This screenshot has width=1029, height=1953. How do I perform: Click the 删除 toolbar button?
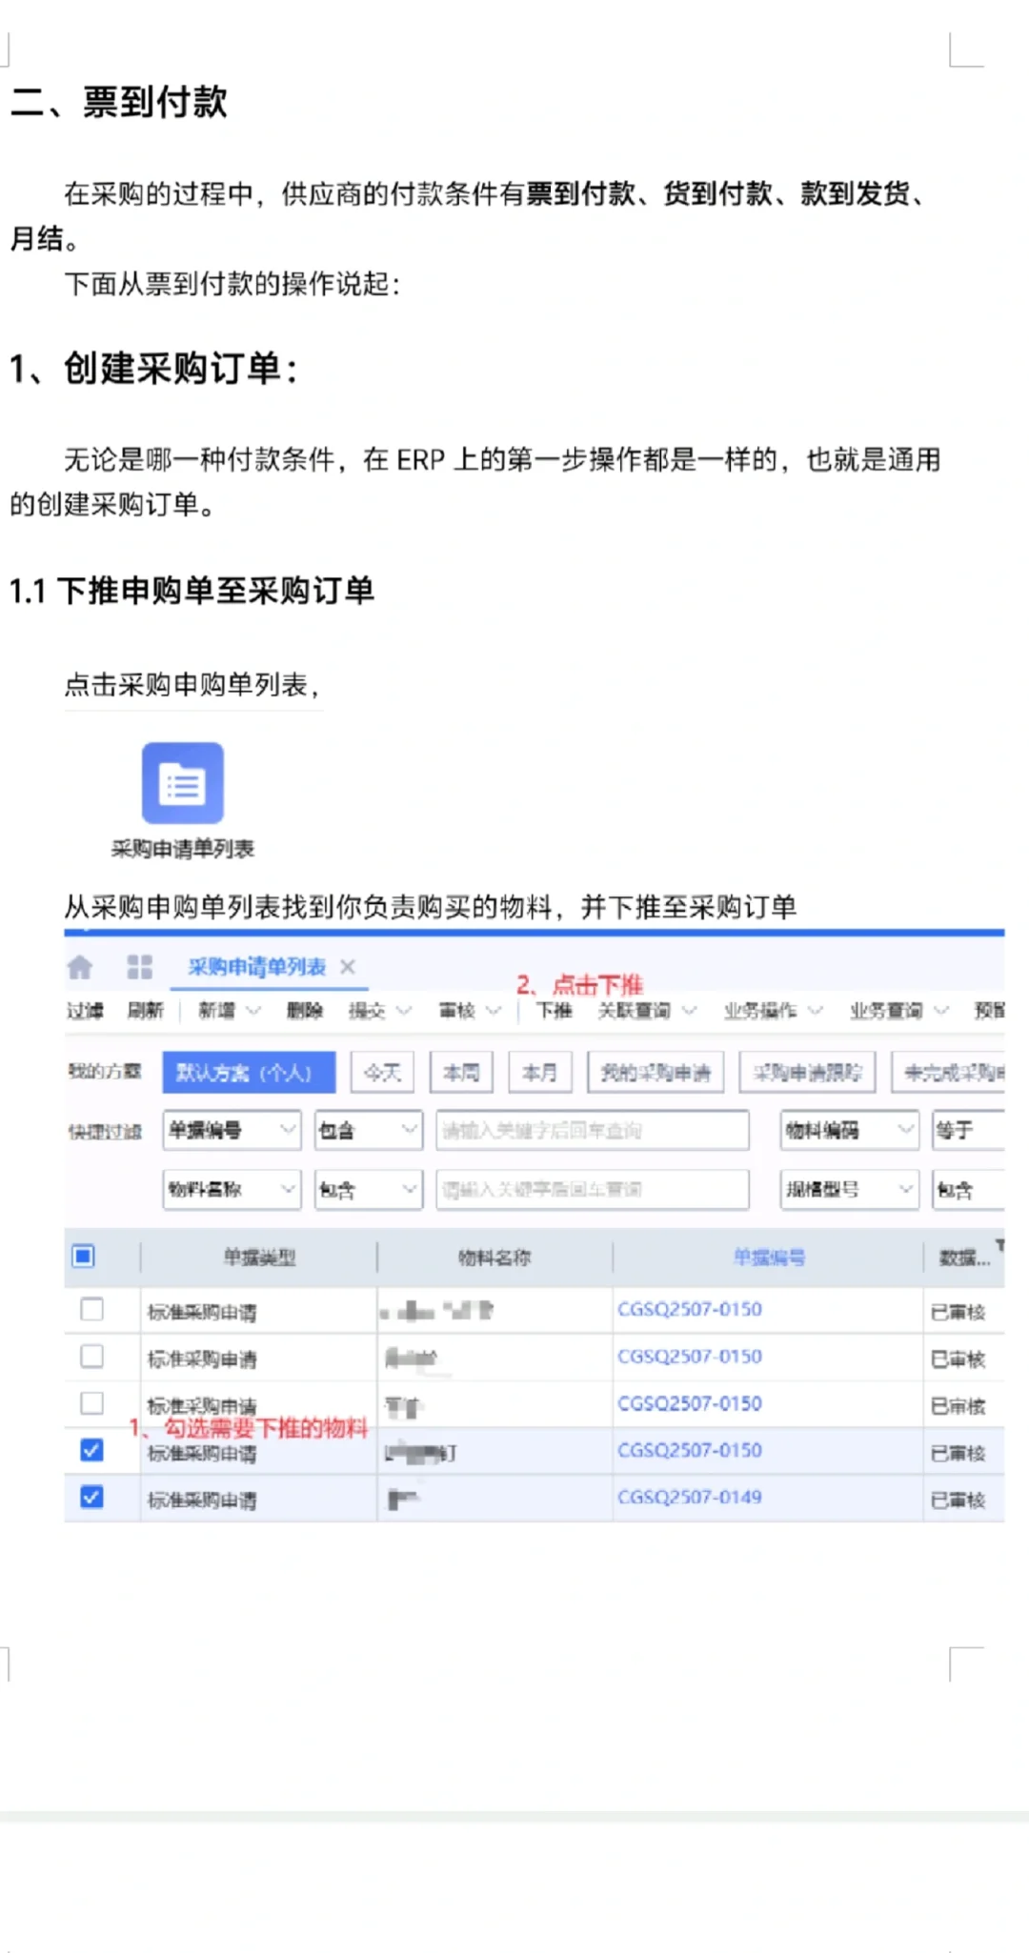tap(305, 1011)
